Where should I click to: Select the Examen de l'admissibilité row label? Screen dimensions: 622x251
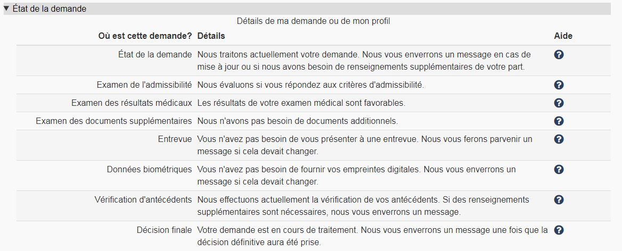tap(144, 85)
